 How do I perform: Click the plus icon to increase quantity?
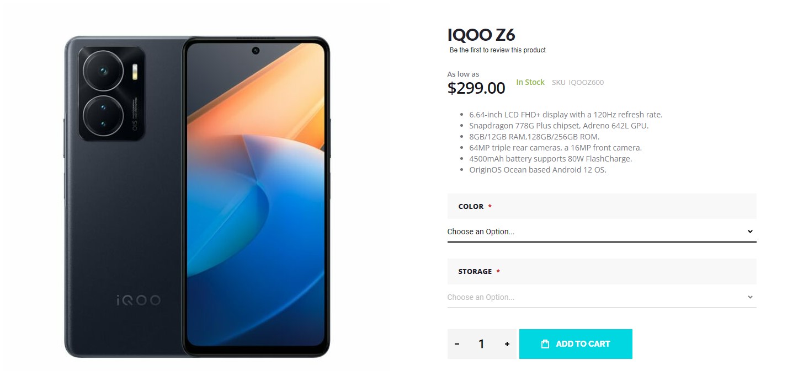(507, 343)
